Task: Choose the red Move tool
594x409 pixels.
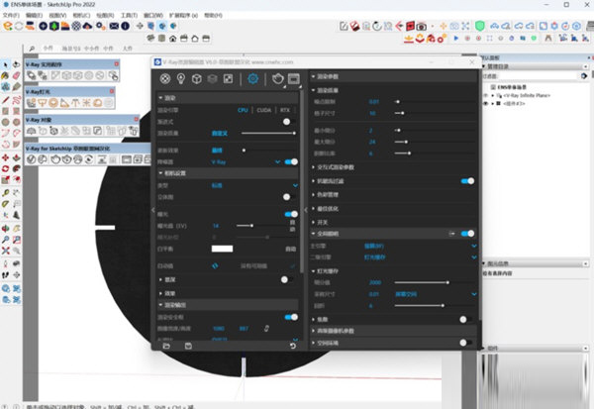Action: pyautogui.click(x=5, y=157)
